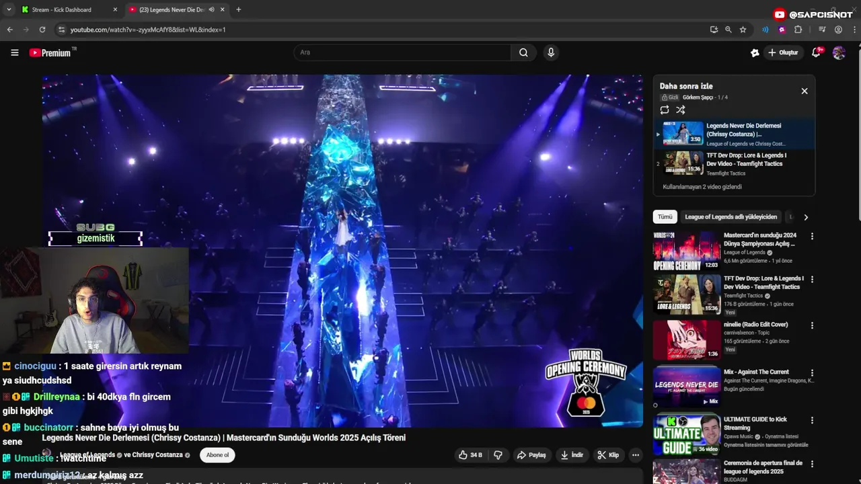Play TFT Dev Drop playlist item 15:36

[733, 163]
